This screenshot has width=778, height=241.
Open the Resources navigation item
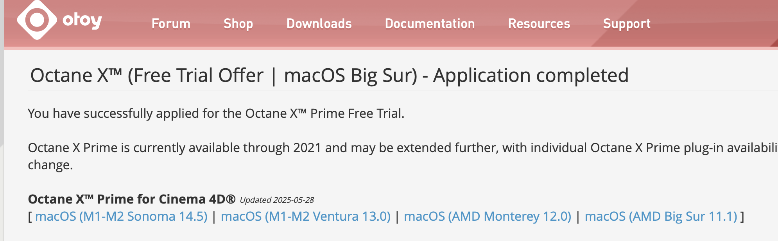pyautogui.click(x=539, y=24)
